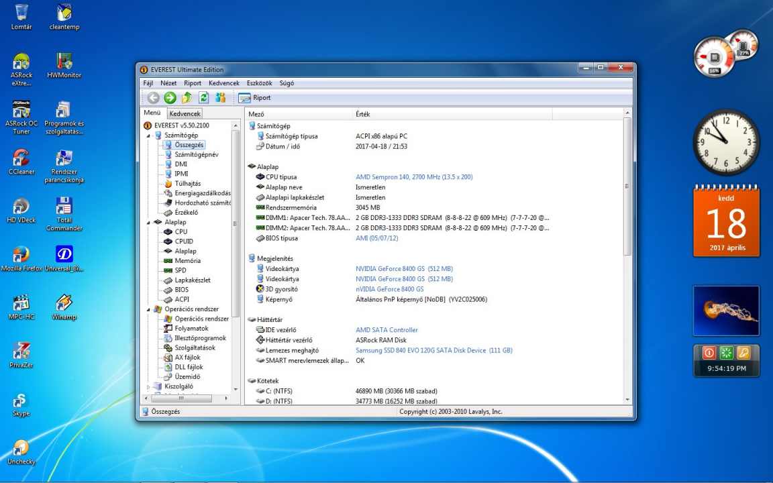Collapse the Alaplap tree node

click(148, 223)
